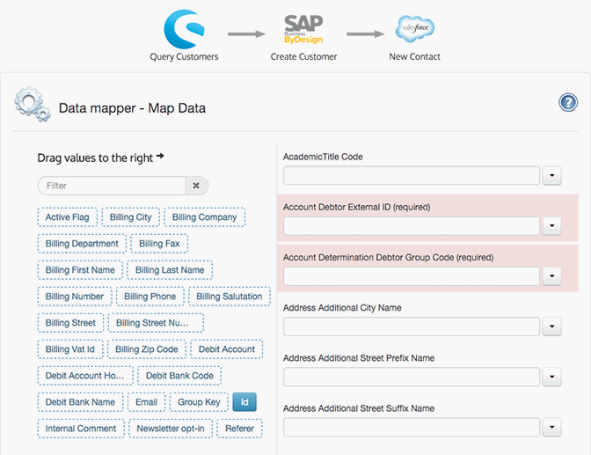This screenshot has height=455, width=591.
Task: Click Account Determination Debtor Group Code field
Action: click(412, 276)
